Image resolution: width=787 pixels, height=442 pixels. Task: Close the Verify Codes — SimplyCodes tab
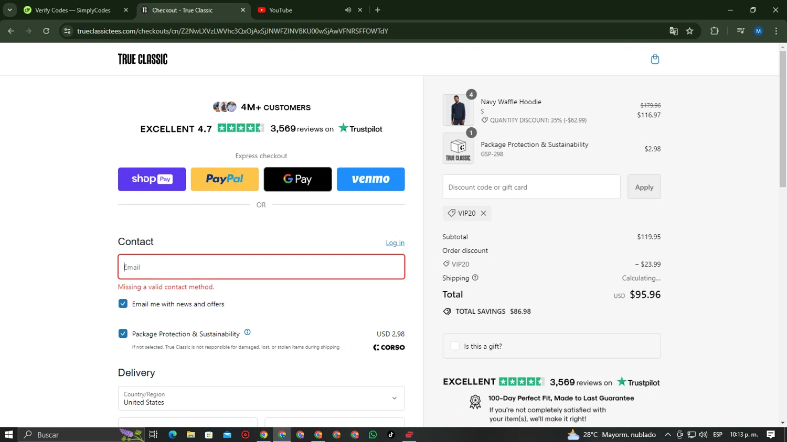click(x=126, y=10)
